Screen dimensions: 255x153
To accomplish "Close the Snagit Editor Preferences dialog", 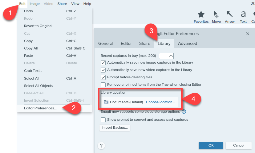I will click(247, 34).
